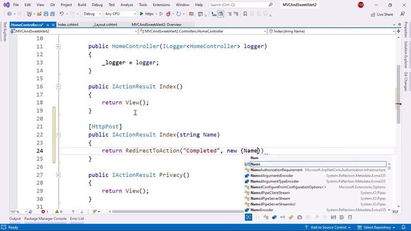This screenshot has width=411, height=231.
Task: Open the code cleanup broom dropdown
Action: [96, 212]
